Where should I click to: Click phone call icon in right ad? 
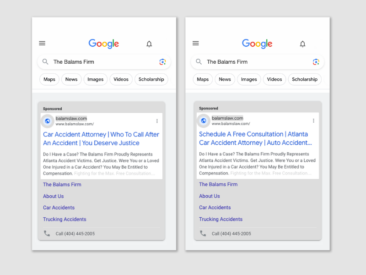203,233
